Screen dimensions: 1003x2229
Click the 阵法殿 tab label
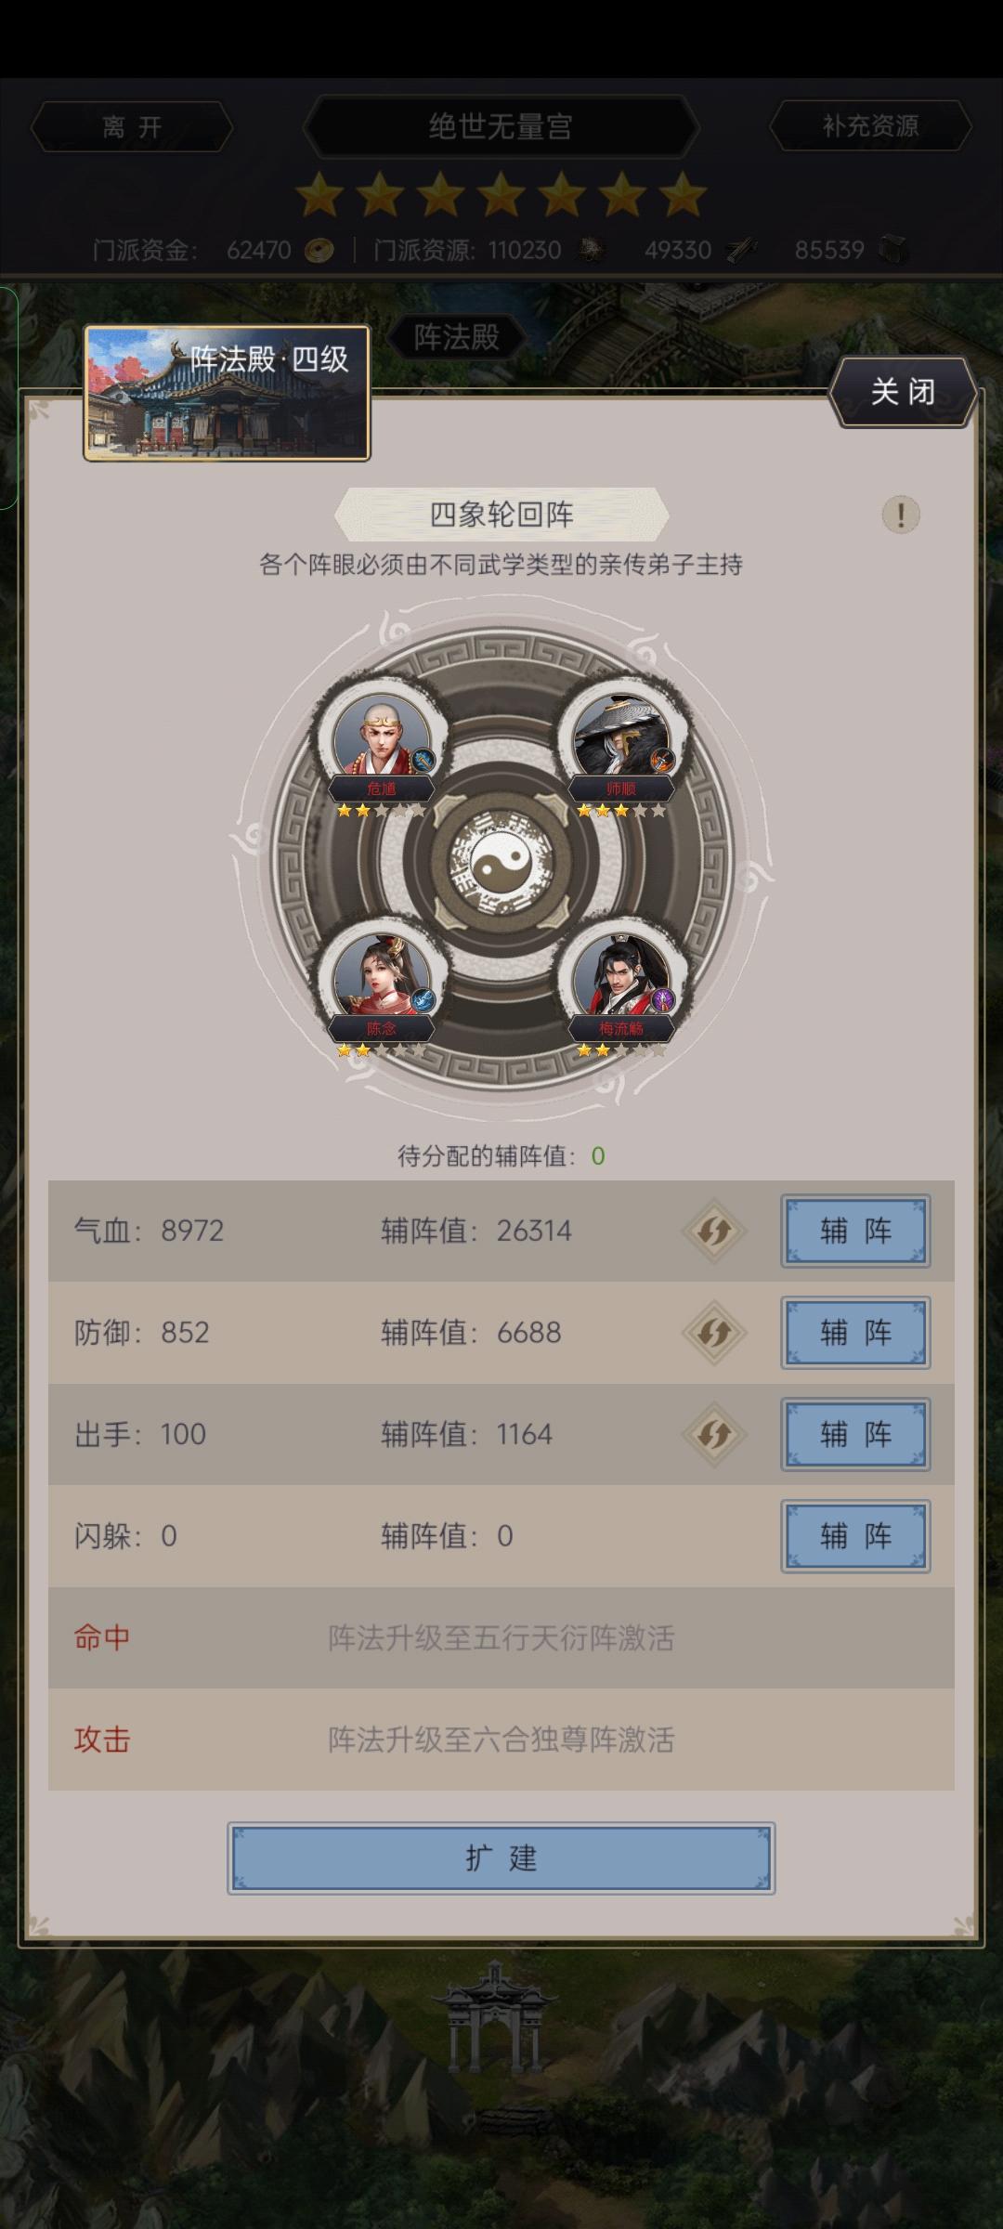pos(457,337)
